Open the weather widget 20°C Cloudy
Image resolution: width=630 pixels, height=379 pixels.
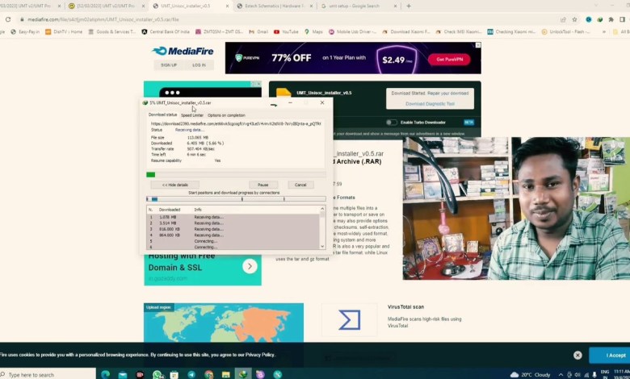[x=530, y=375]
